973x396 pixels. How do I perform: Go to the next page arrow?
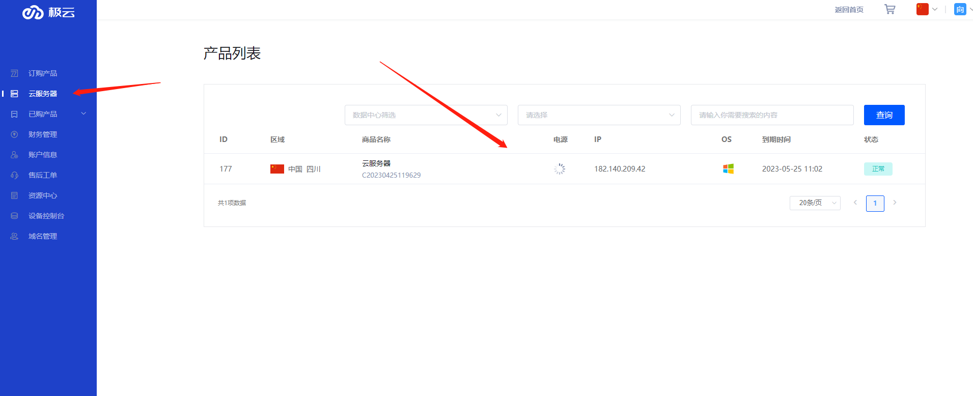pos(895,203)
